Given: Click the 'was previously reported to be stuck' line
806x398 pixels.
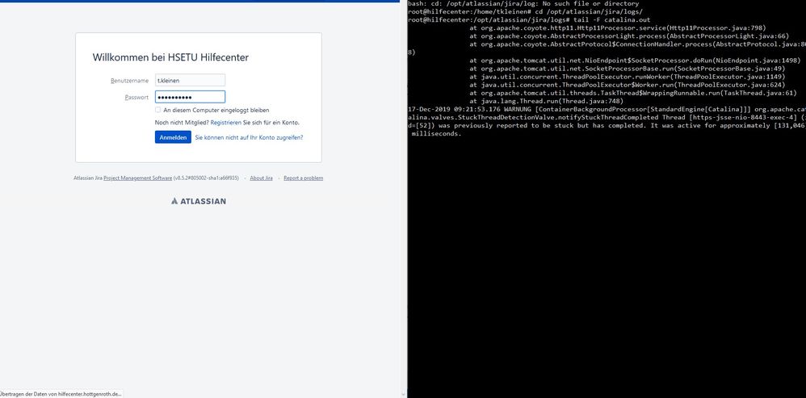Looking at the screenshot, I should click(x=607, y=126).
